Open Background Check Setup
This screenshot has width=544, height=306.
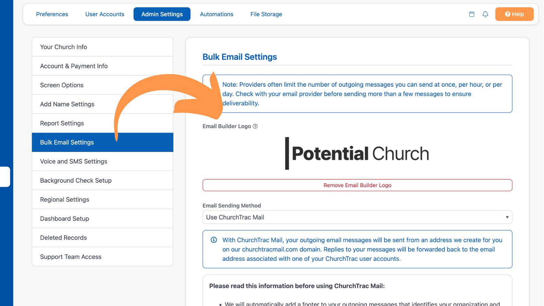pyautogui.click(x=102, y=181)
